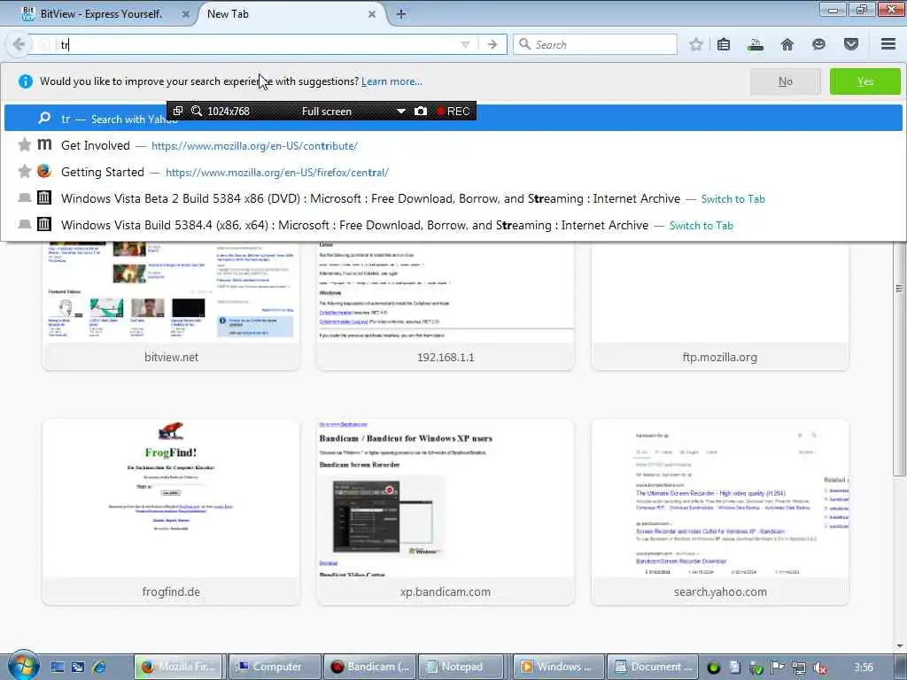The width and height of the screenshot is (907, 680).
Task: Click Bandicam magnifier icon beside 1024x768
Action: pyautogui.click(x=197, y=111)
